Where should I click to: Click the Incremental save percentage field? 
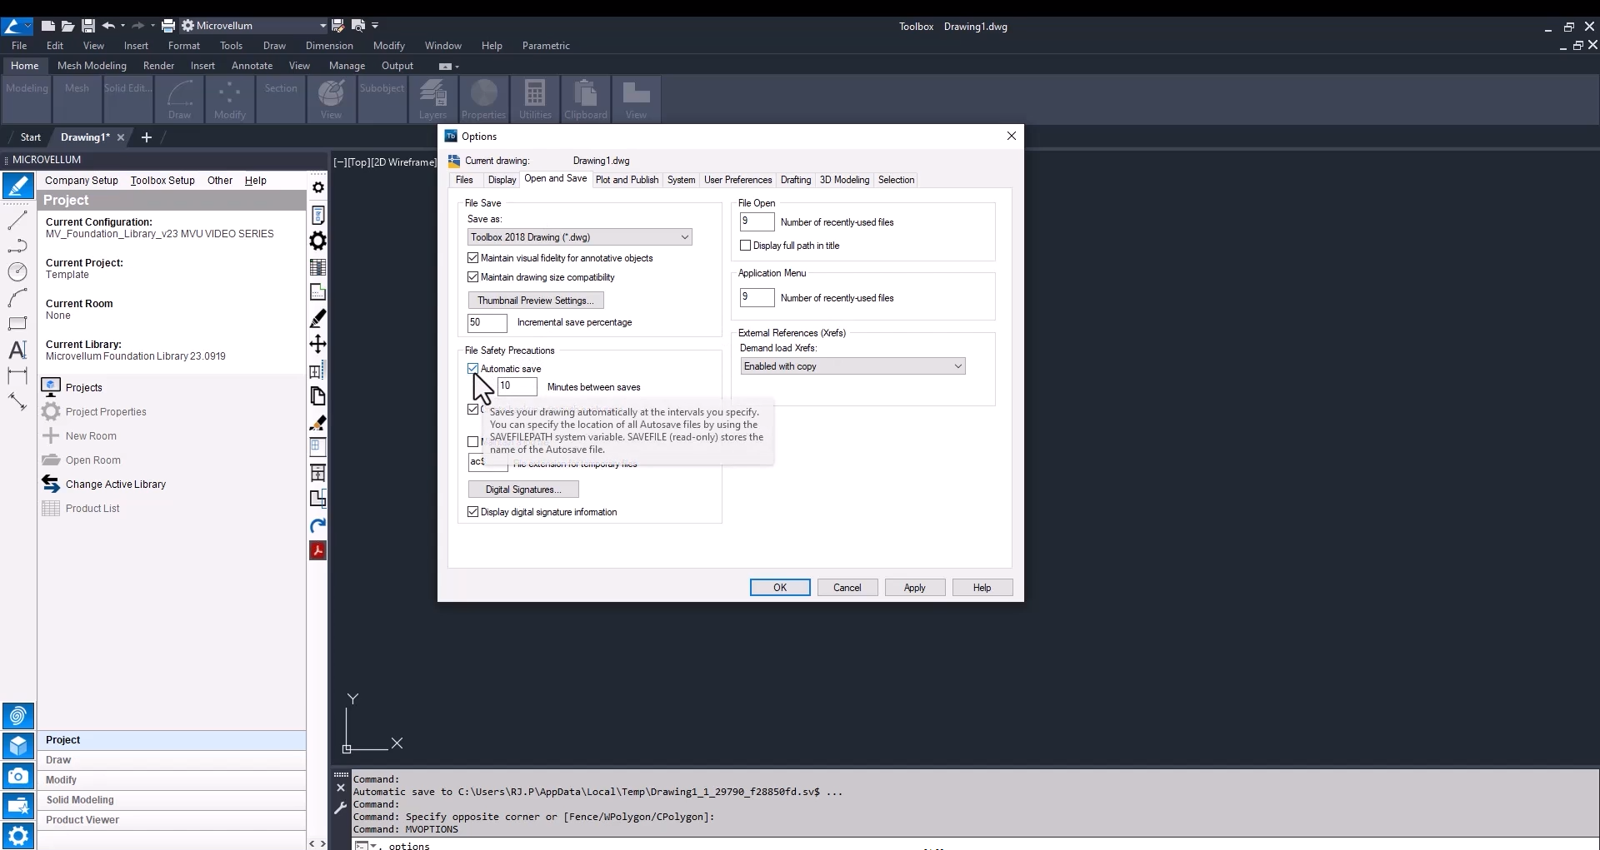(487, 323)
